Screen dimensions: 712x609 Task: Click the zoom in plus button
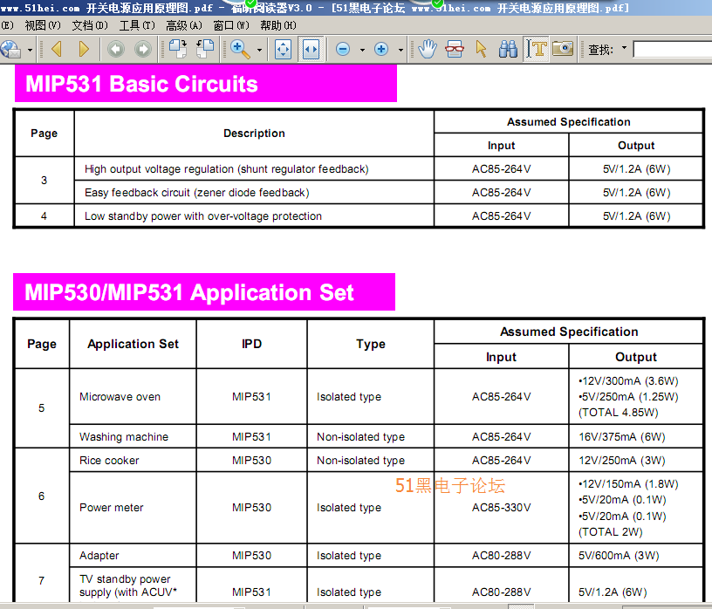(x=381, y=49)
